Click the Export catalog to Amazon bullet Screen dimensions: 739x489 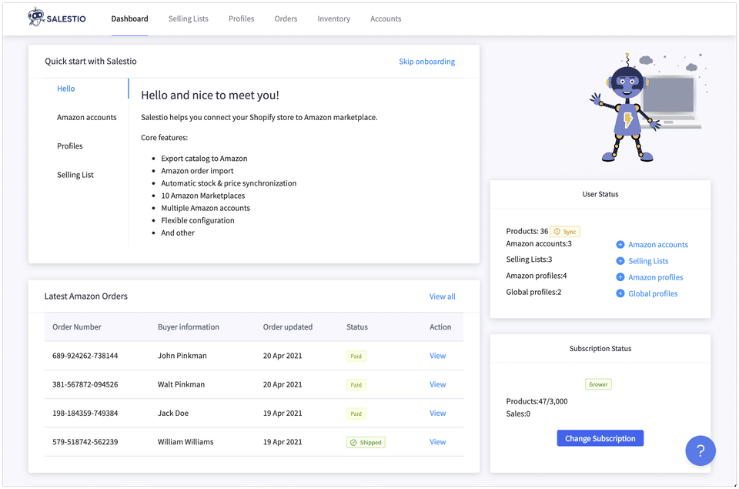pyautogui.click(x=204, y=159)
